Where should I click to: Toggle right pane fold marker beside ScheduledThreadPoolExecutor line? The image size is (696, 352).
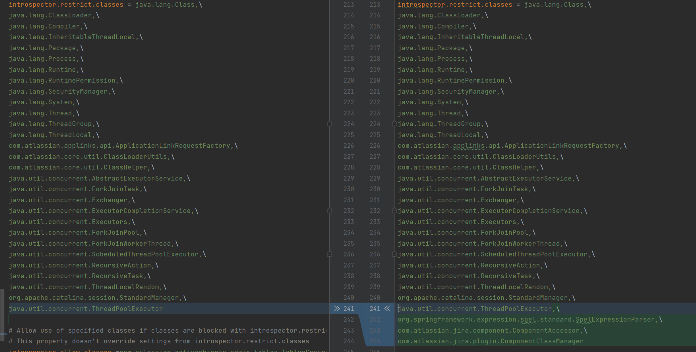[x=394, y=254]
